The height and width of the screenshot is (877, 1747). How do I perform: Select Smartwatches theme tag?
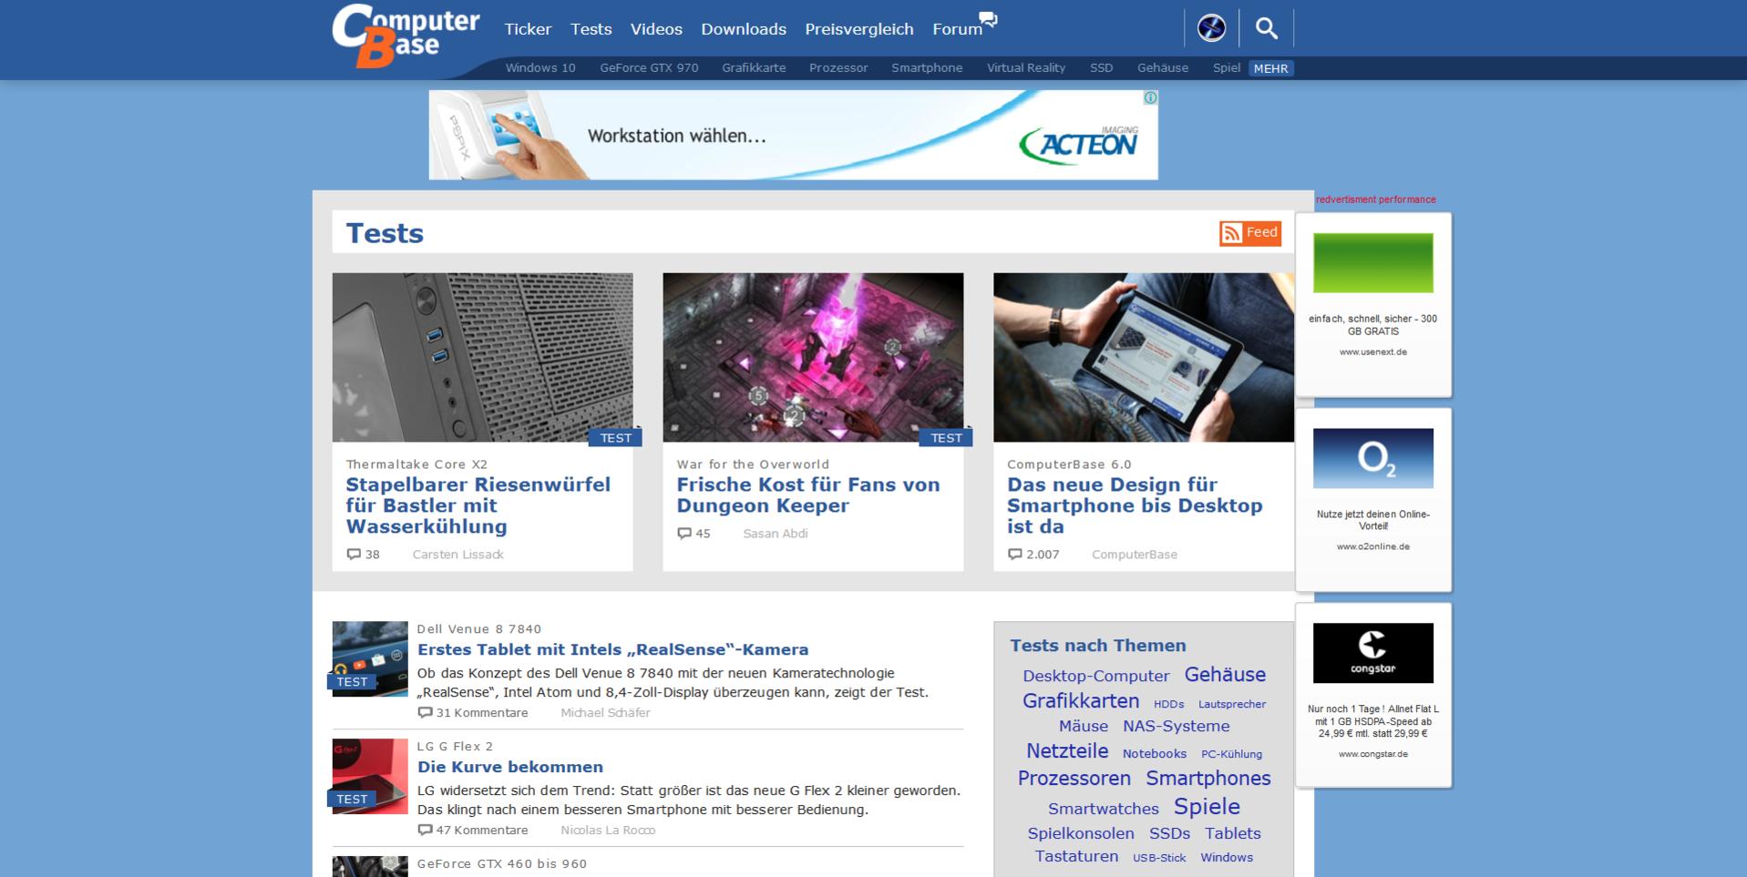tap(1103, 809)
